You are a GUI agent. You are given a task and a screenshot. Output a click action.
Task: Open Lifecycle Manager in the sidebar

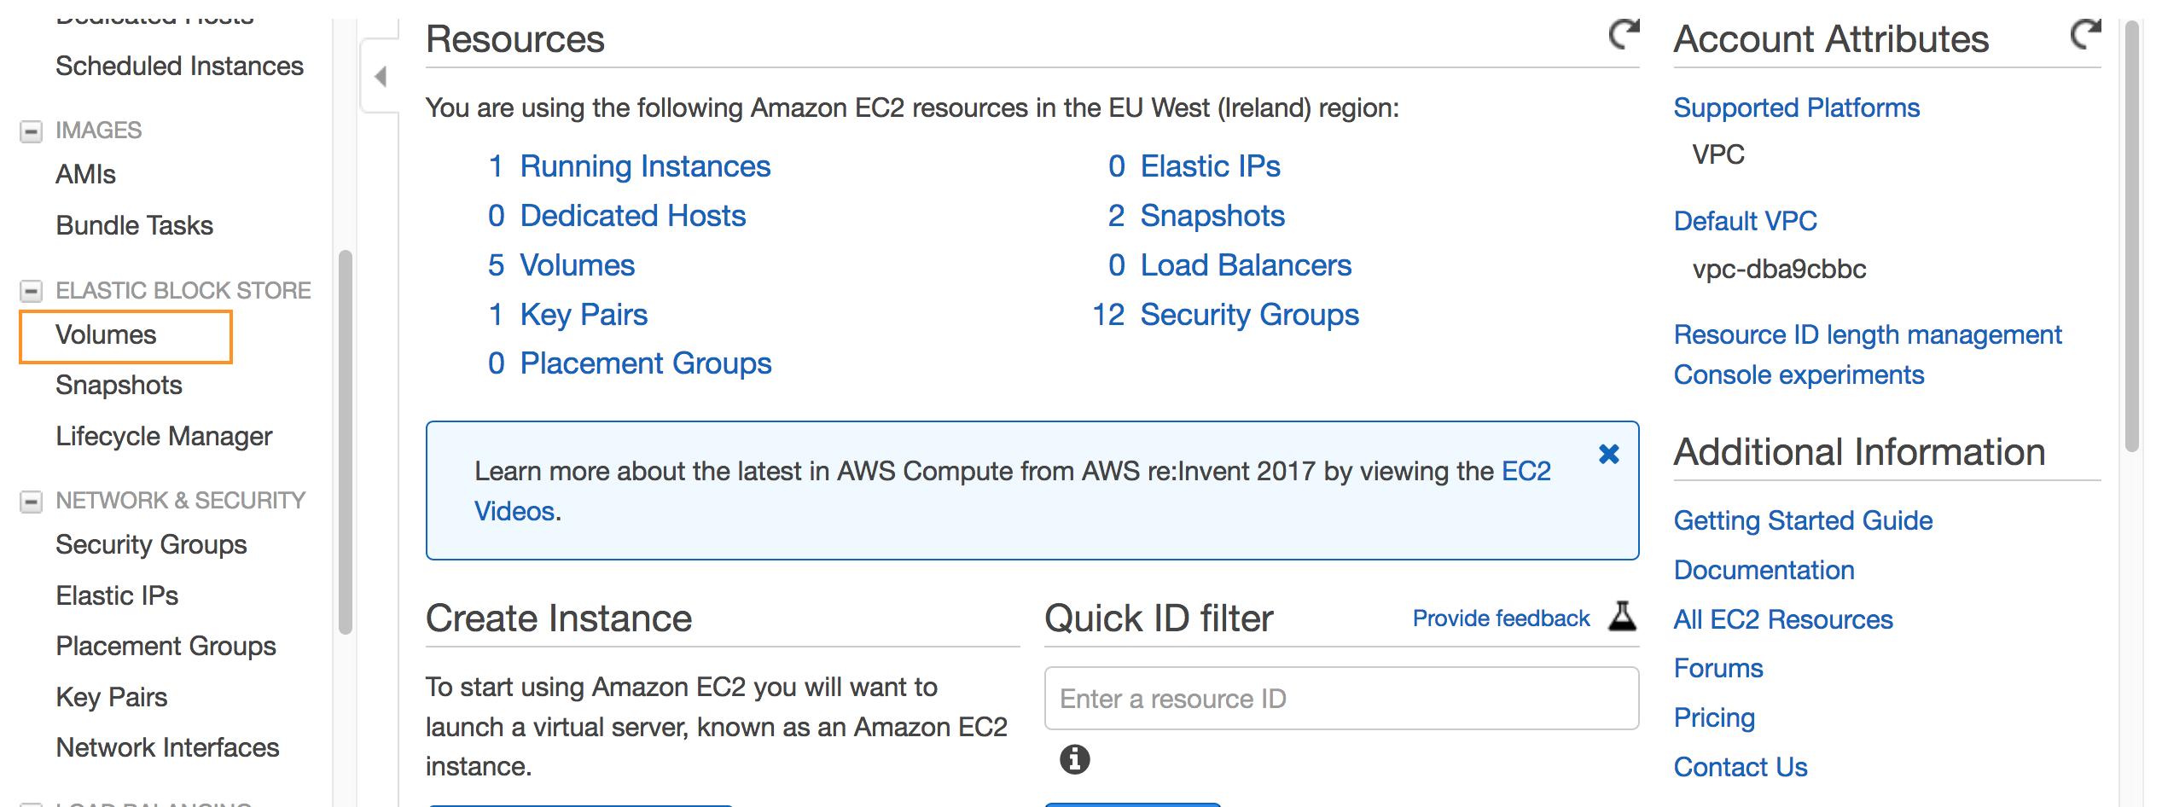pyautogui.click(x=164, y=437)
